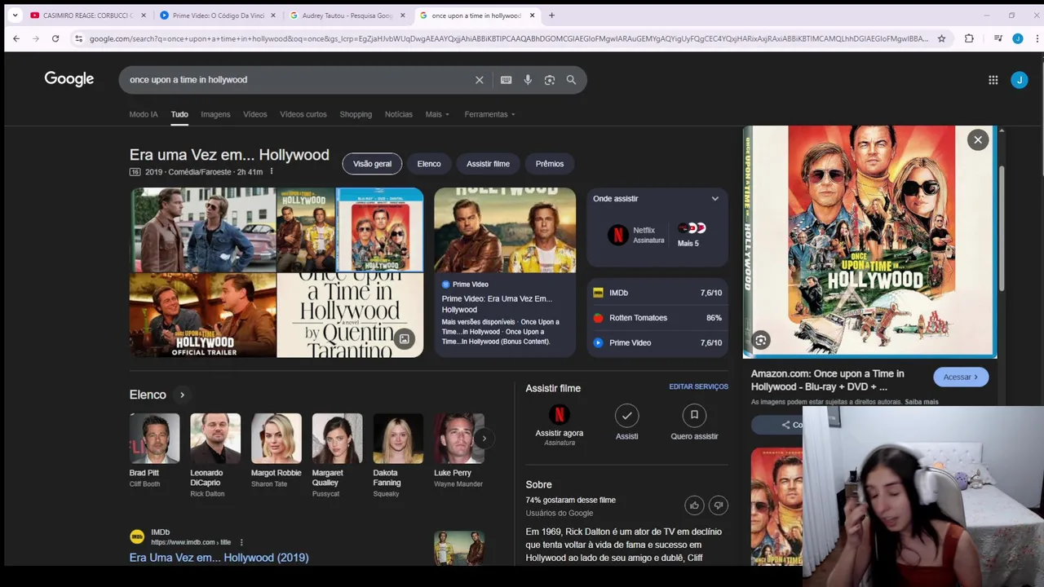Close the enlarged poster image panel
This screenshot has width=1044, height=587.
(x=978, y=140)
